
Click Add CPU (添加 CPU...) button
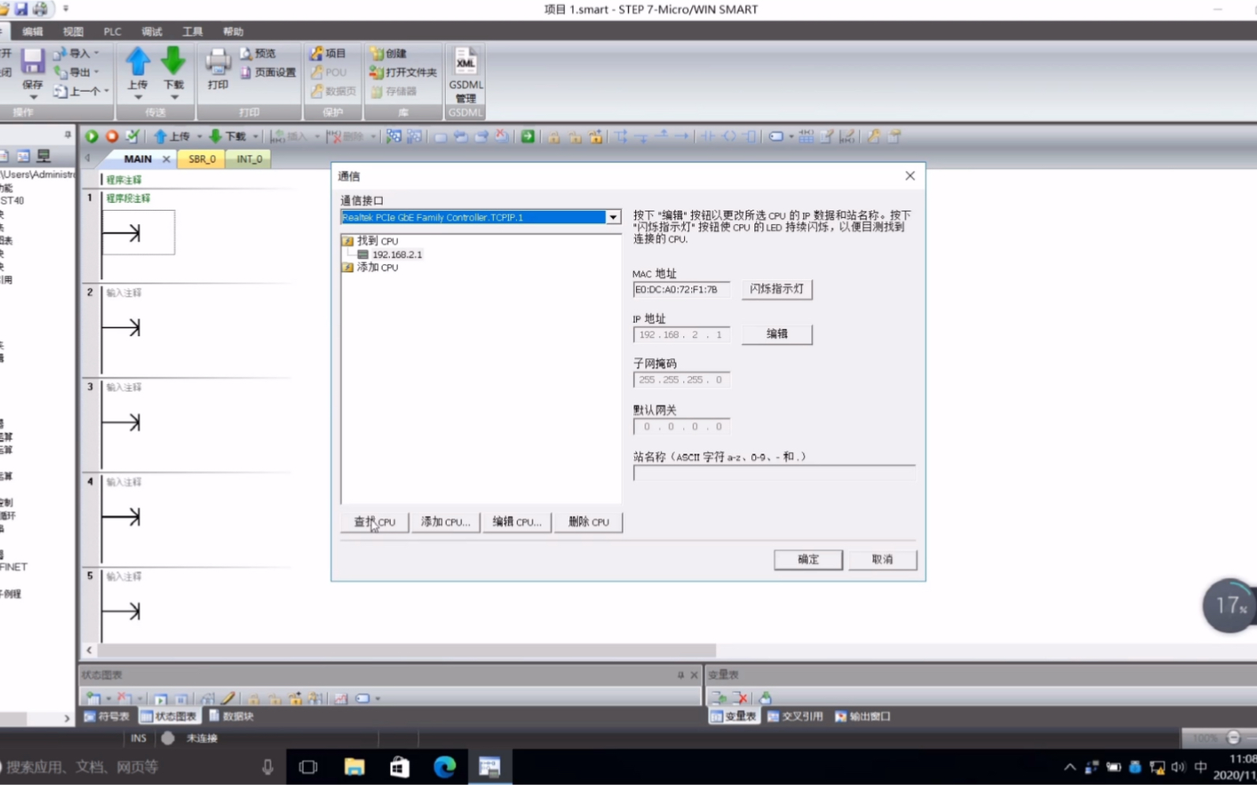[446, 522]
